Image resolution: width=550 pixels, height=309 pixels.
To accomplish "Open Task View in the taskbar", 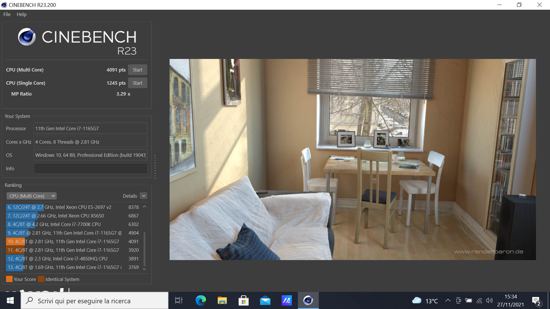I will tap(179, 300).
